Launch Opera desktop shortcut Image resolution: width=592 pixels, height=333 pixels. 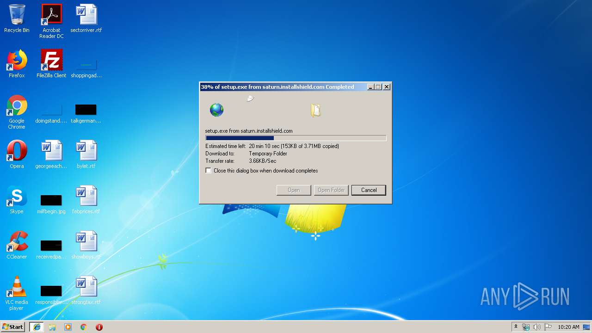pyautogui.click(x=17, y=154)
